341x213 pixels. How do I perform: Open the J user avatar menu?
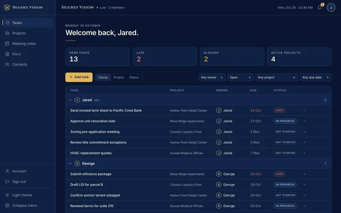(331, 8)
